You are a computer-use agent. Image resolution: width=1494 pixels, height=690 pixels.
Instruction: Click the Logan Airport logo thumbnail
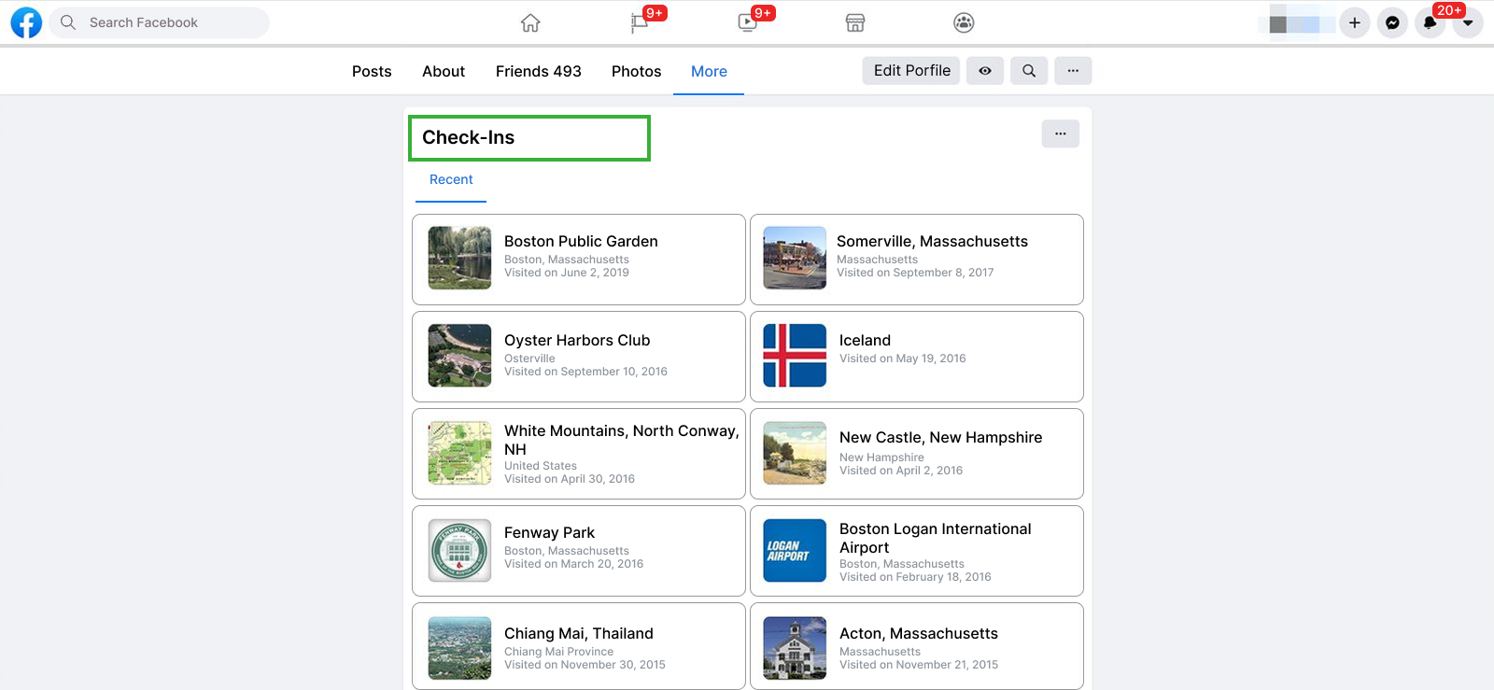[x=795, y=551]
